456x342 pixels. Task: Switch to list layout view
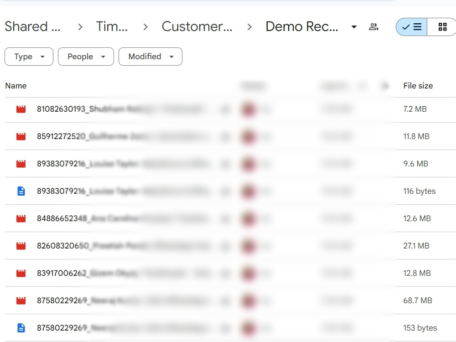tap(411, 27)
